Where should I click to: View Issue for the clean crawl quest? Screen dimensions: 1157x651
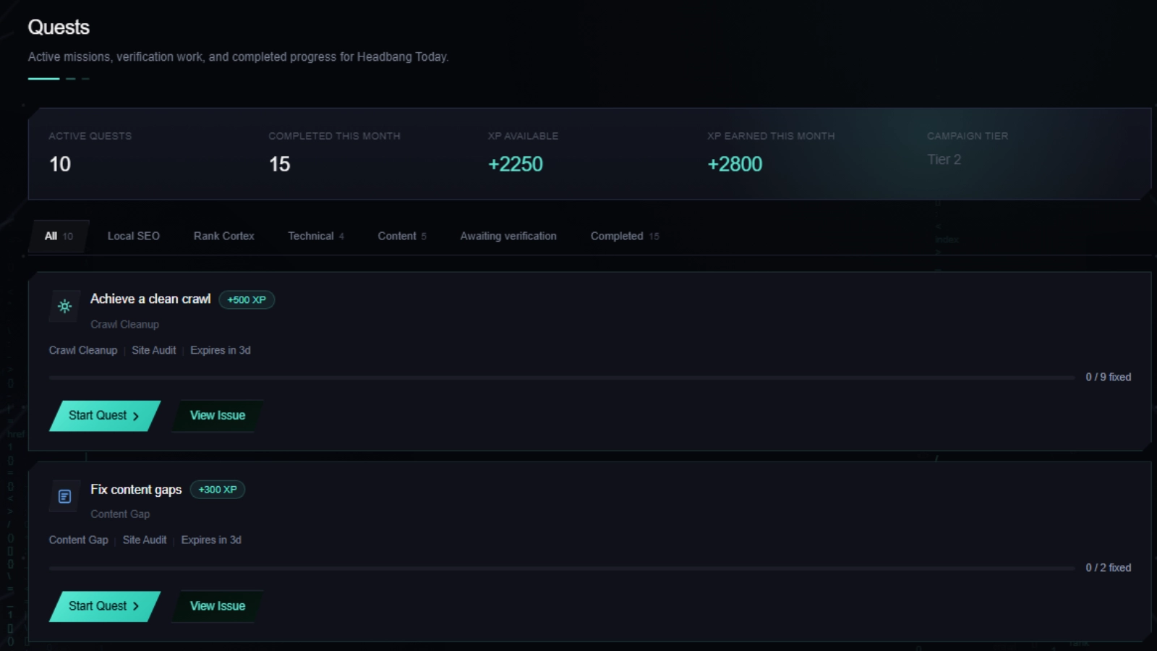coord(218,416)
